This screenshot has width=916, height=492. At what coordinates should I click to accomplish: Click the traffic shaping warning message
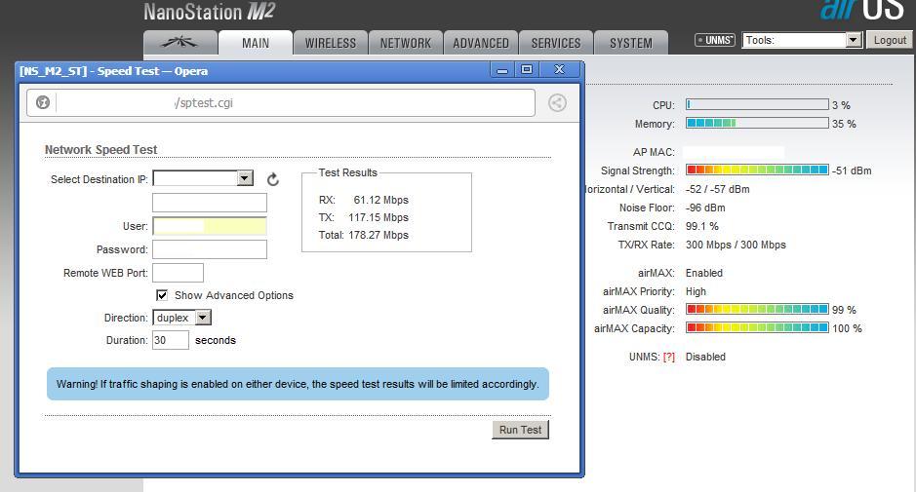click(x=298, y=384)
